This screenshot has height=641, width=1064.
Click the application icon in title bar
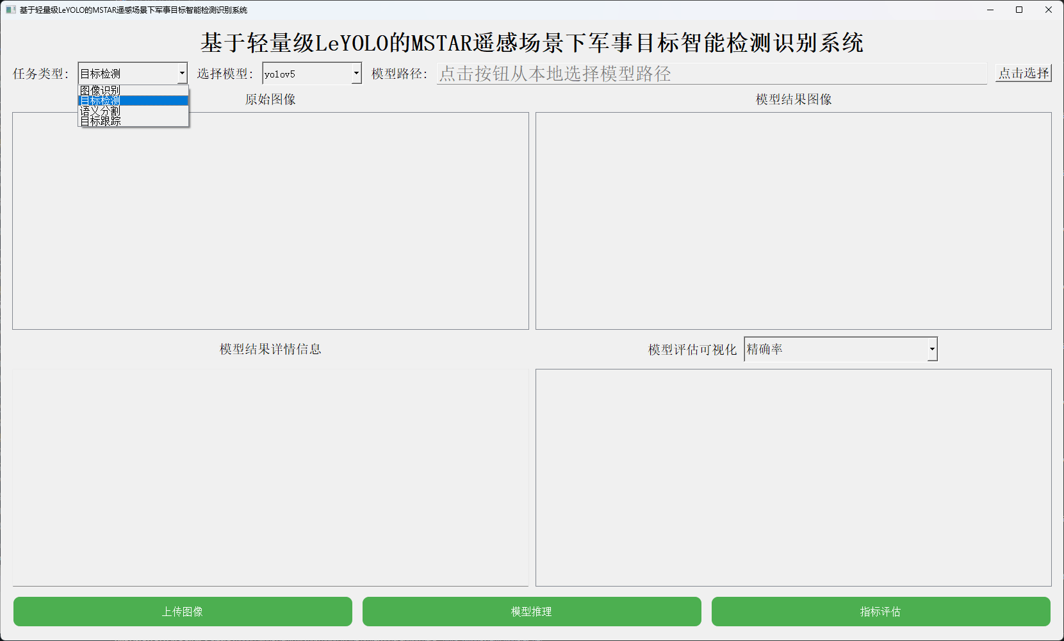(10, 10)
